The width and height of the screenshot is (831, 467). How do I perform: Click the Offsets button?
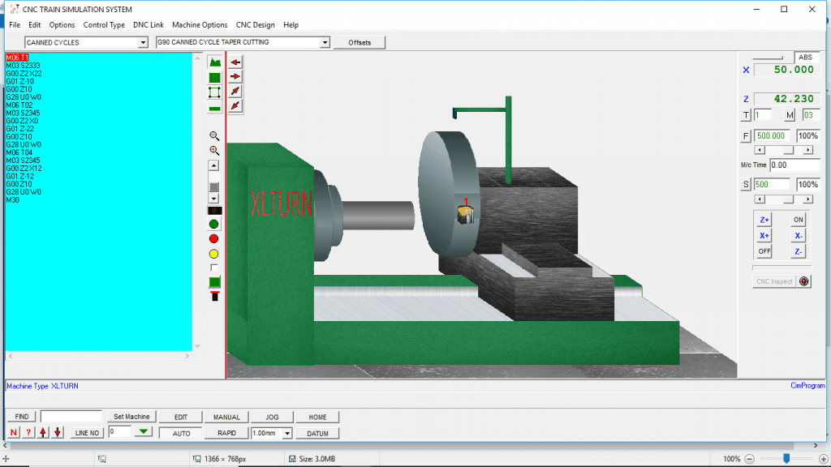pos(359,41)
